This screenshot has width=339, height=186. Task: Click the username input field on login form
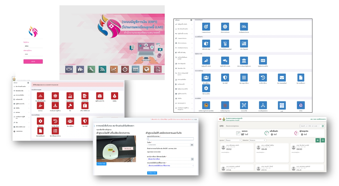tap(33, 46)
